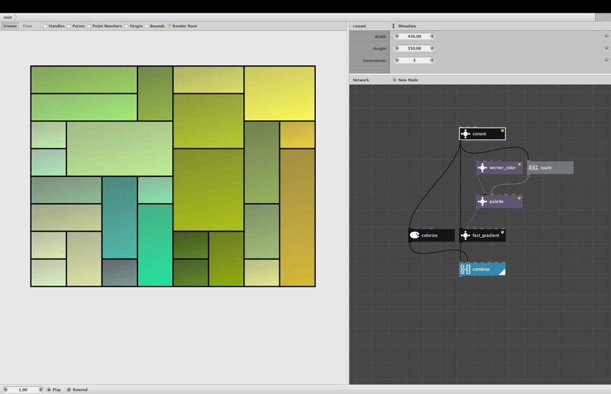Decrease Width with left arrow
The width and height of the screenshot is (611, 394).
(397, 36)
